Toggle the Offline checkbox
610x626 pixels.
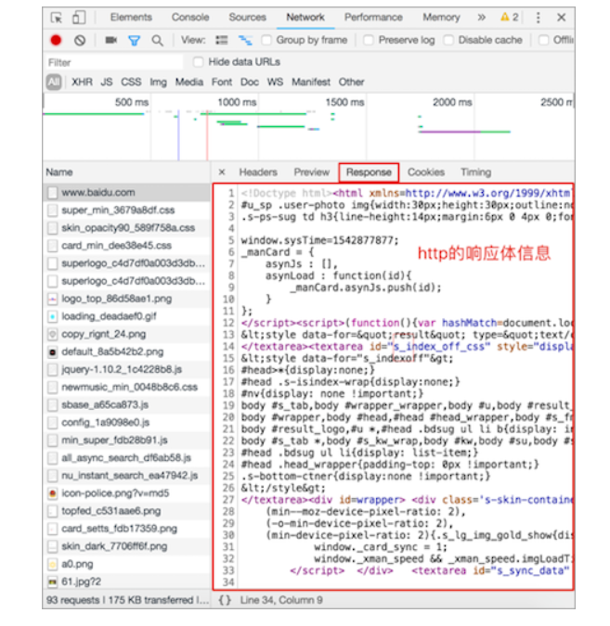543,40
